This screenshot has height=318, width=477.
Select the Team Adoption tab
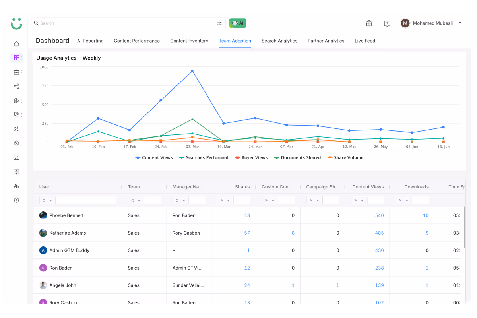[x=235, y=41]
